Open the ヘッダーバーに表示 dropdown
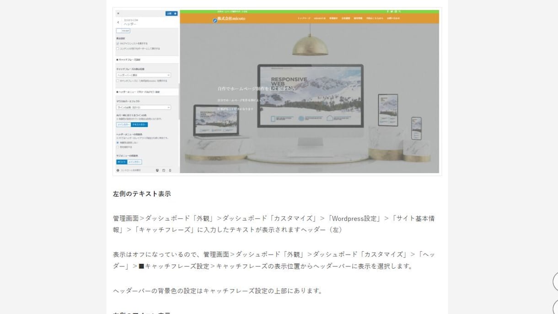The height and width of the screenshot is (314, 558). 143,75
